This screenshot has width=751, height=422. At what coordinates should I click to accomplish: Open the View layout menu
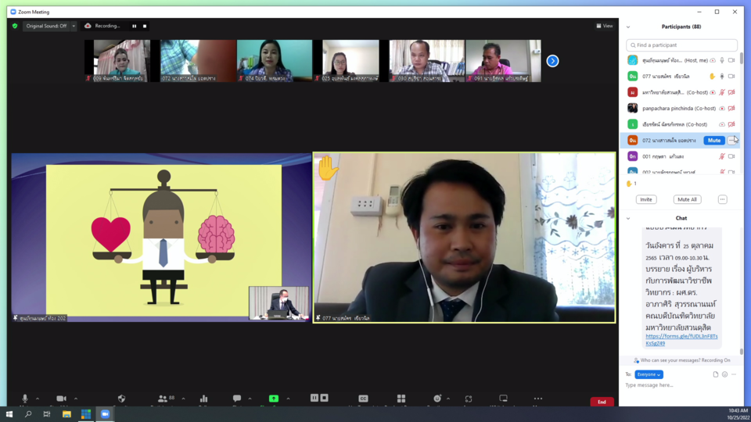(x=605, y=26)
